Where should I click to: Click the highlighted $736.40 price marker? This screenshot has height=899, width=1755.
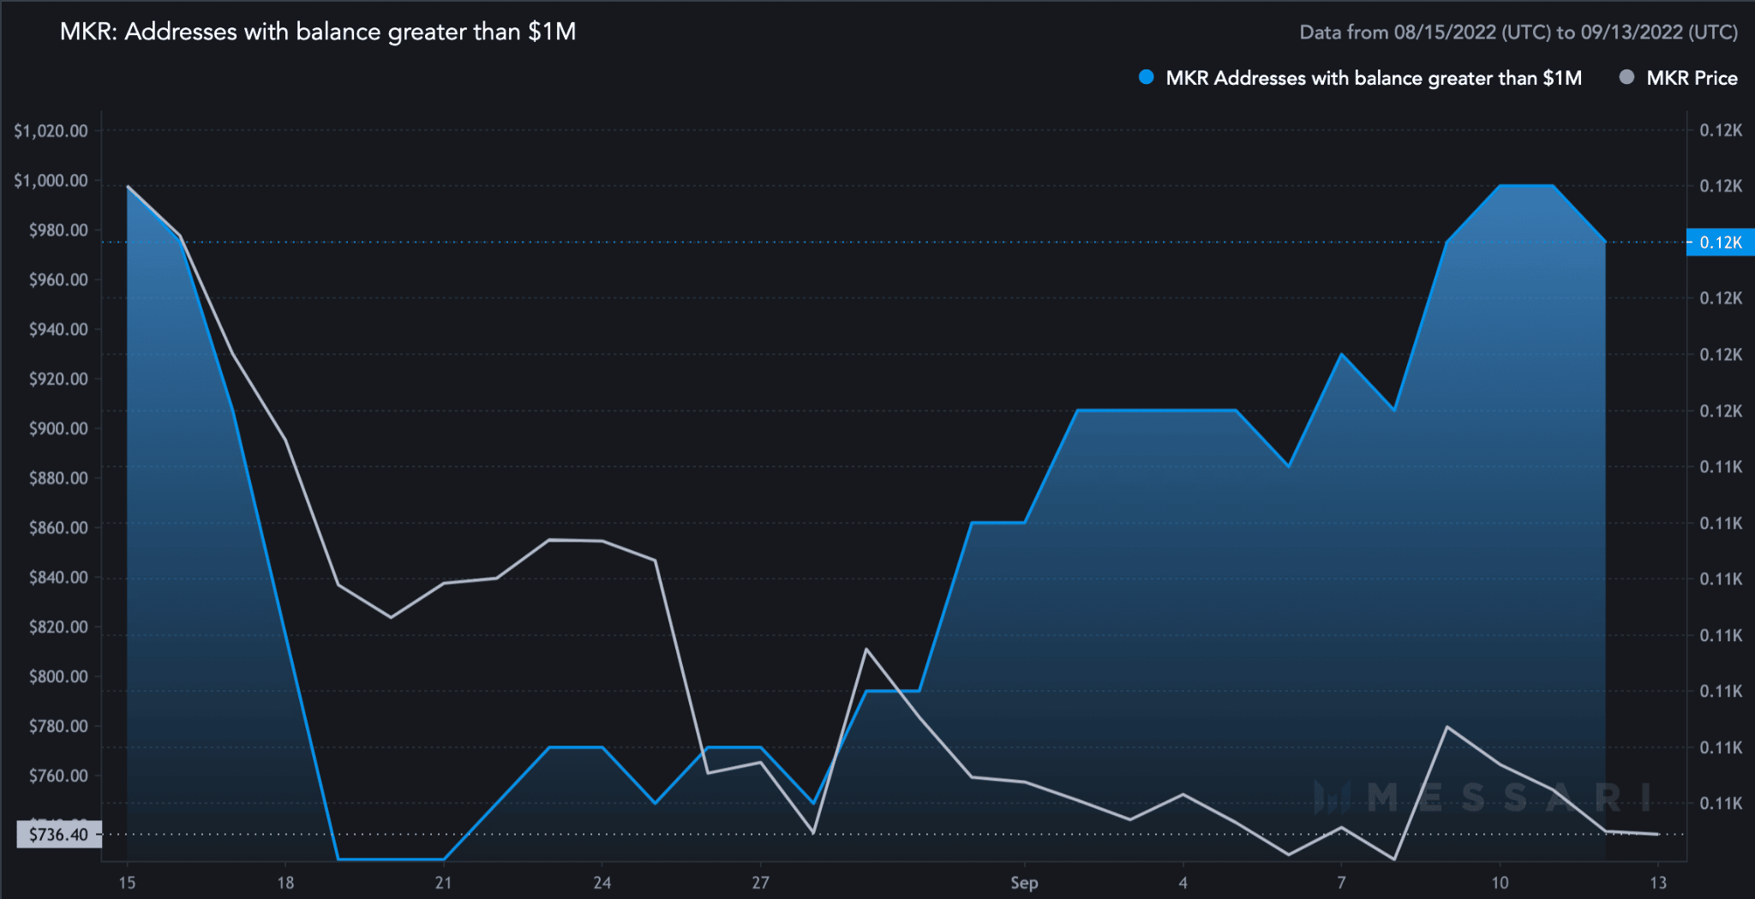click(x=59, y=834)
